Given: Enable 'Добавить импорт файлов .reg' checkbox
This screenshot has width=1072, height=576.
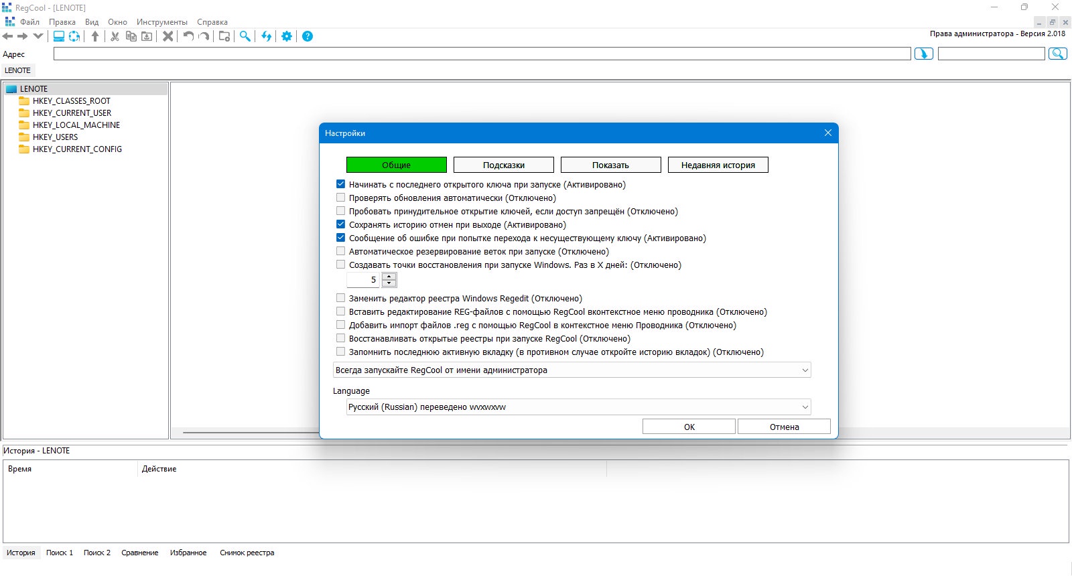Looking at the screenshot, I should tap(340, 325).
